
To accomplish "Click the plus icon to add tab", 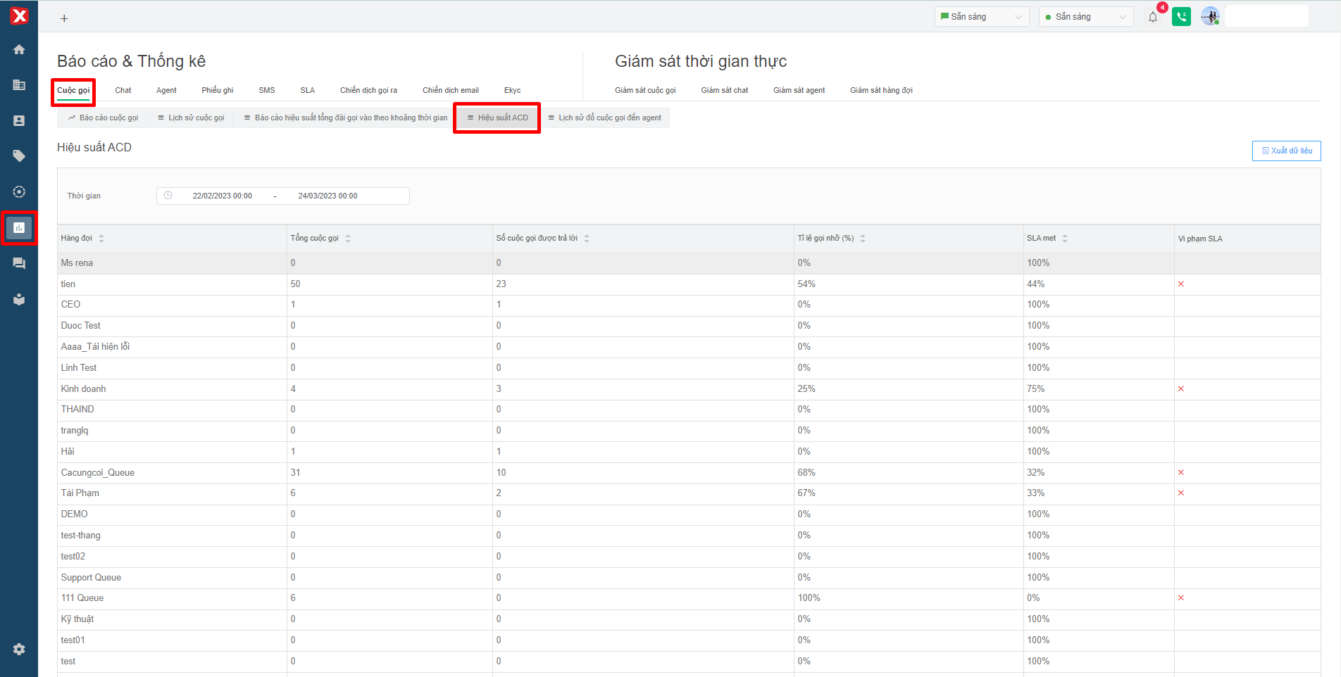I will click(64, 18).
